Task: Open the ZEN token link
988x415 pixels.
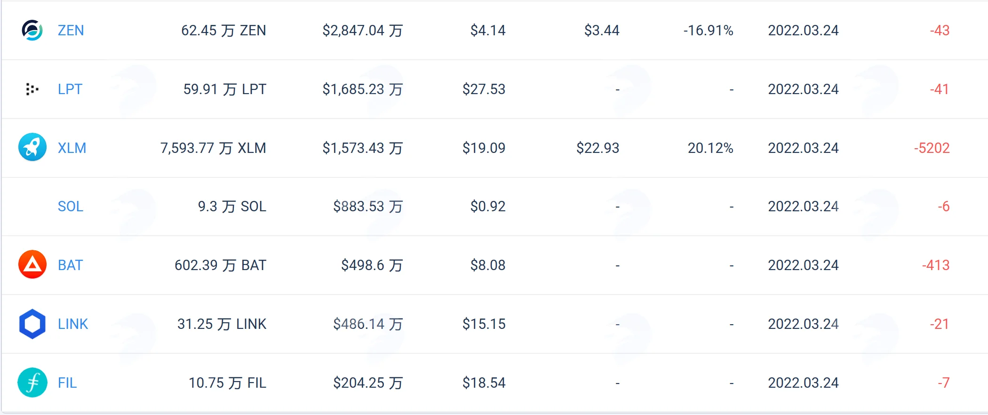Action: (x=71, y=31)
